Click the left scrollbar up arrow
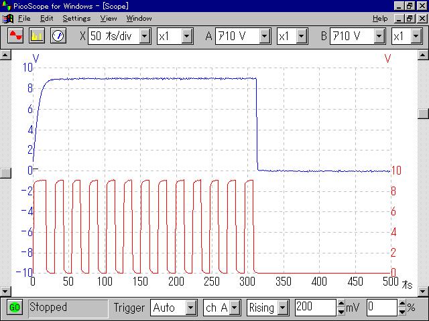This screenshot has height=321, width=429. pyautogui.click(x=5, y=55)
